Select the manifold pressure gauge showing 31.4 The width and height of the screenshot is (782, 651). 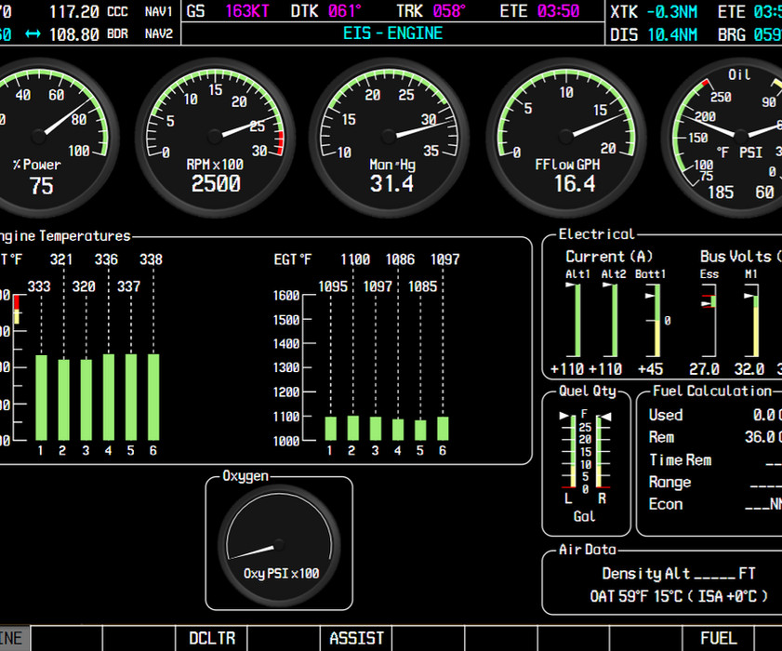click(389, 135)
